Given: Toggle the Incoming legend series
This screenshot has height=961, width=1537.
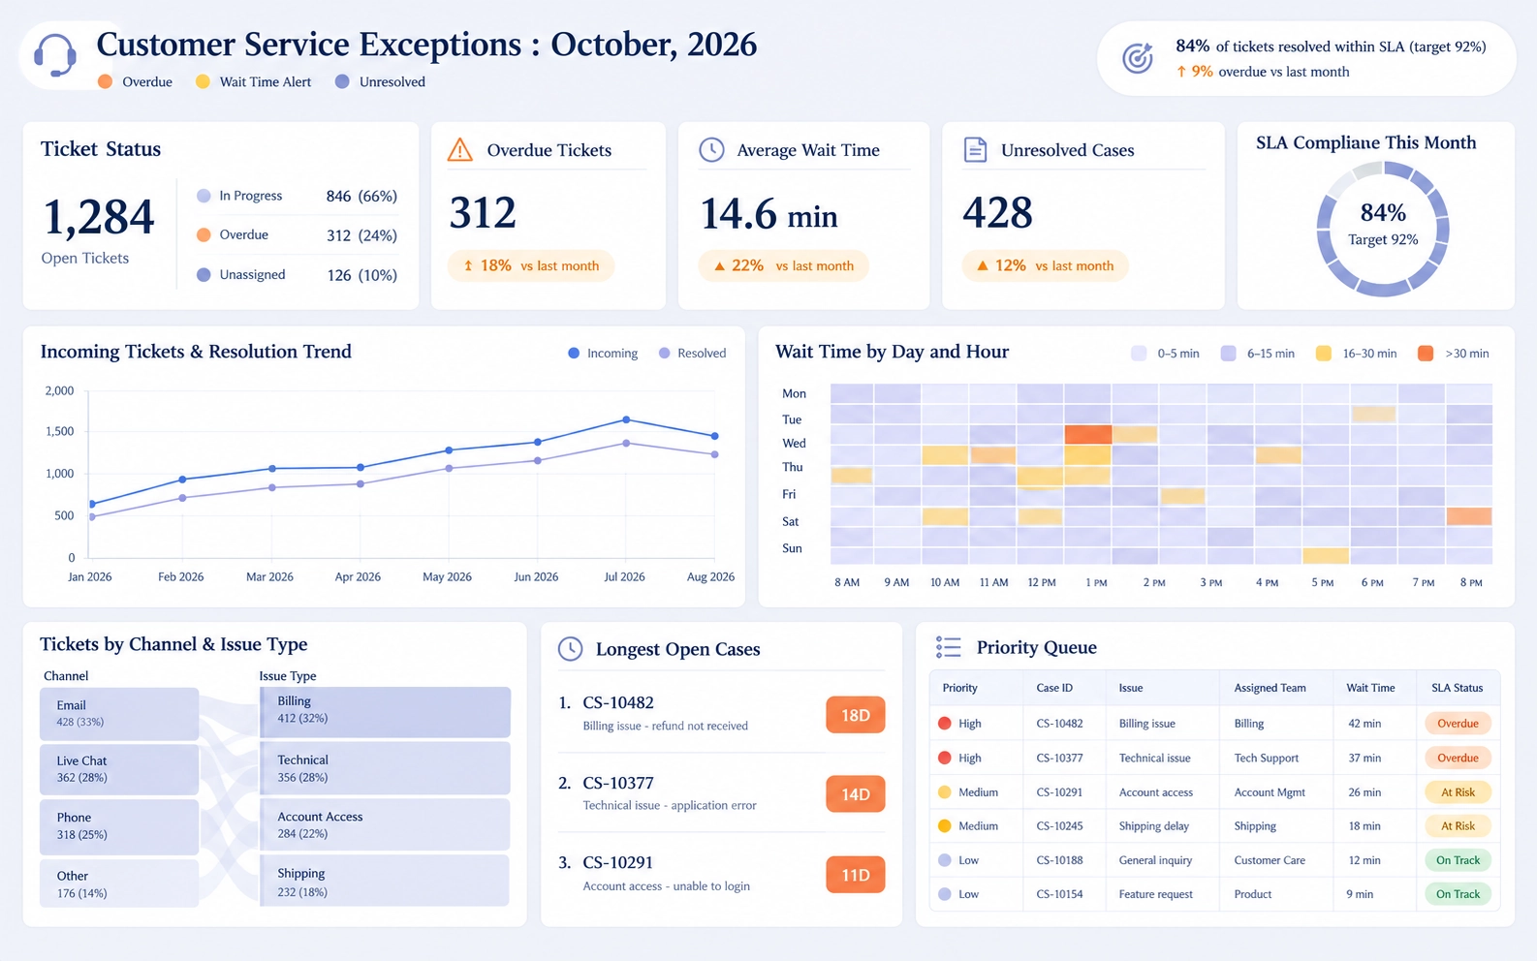Looking at the screenshot, I should pos(603,354).
